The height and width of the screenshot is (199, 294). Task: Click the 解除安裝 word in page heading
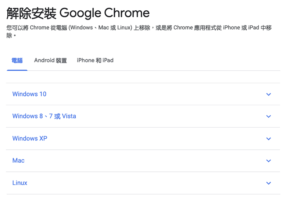32,13
